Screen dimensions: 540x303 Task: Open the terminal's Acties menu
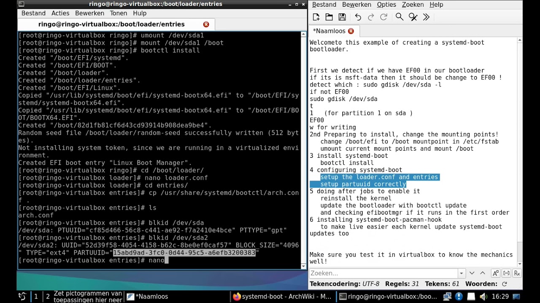[60, 13]
